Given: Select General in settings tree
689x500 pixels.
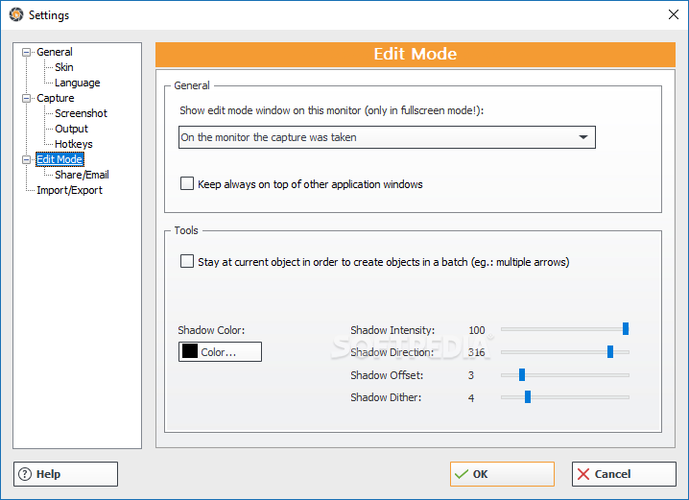Looking at the screenshot, I should click(55, 52).
